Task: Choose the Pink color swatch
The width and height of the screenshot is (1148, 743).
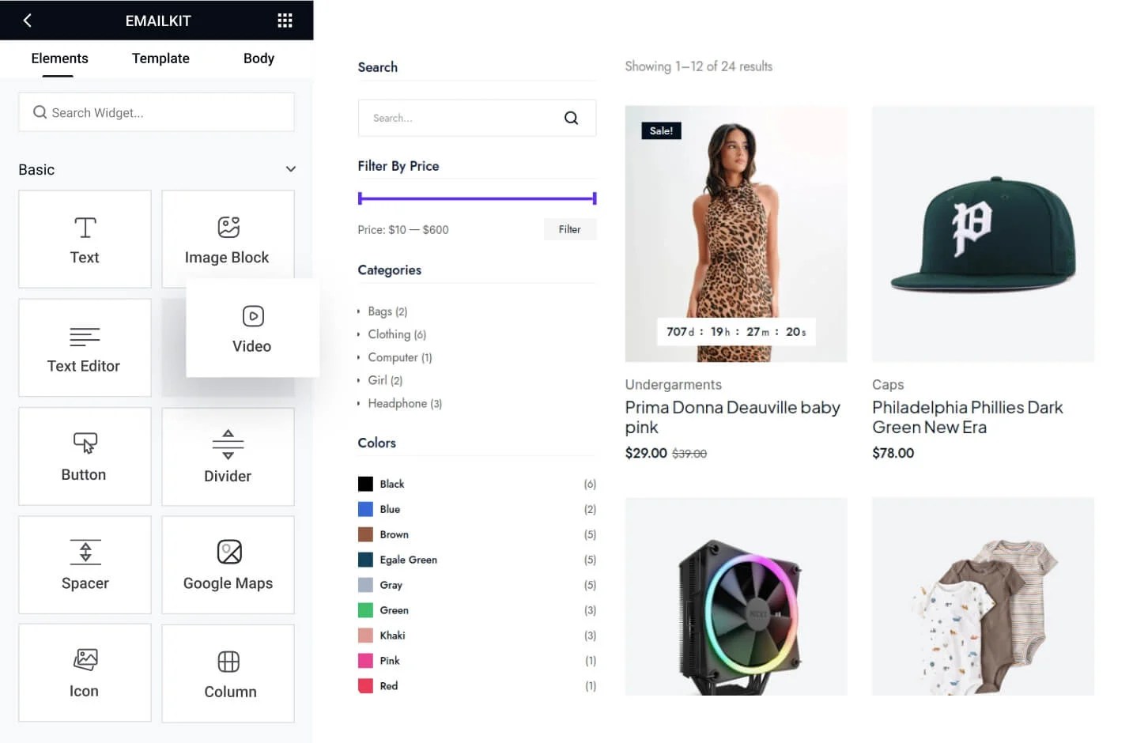Action: pyautogui.click(x=365, y=661)
